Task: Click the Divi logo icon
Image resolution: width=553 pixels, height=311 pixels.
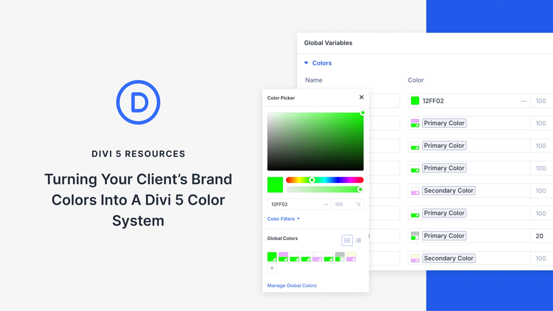Action: [x=138, y=102]
